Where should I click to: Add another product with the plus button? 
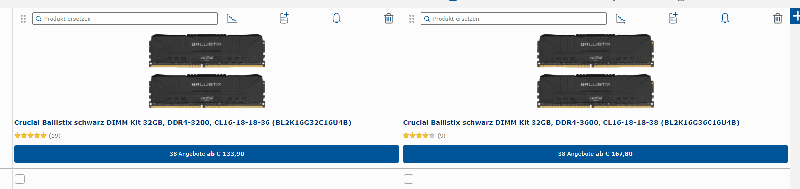(x=795, y=16)
